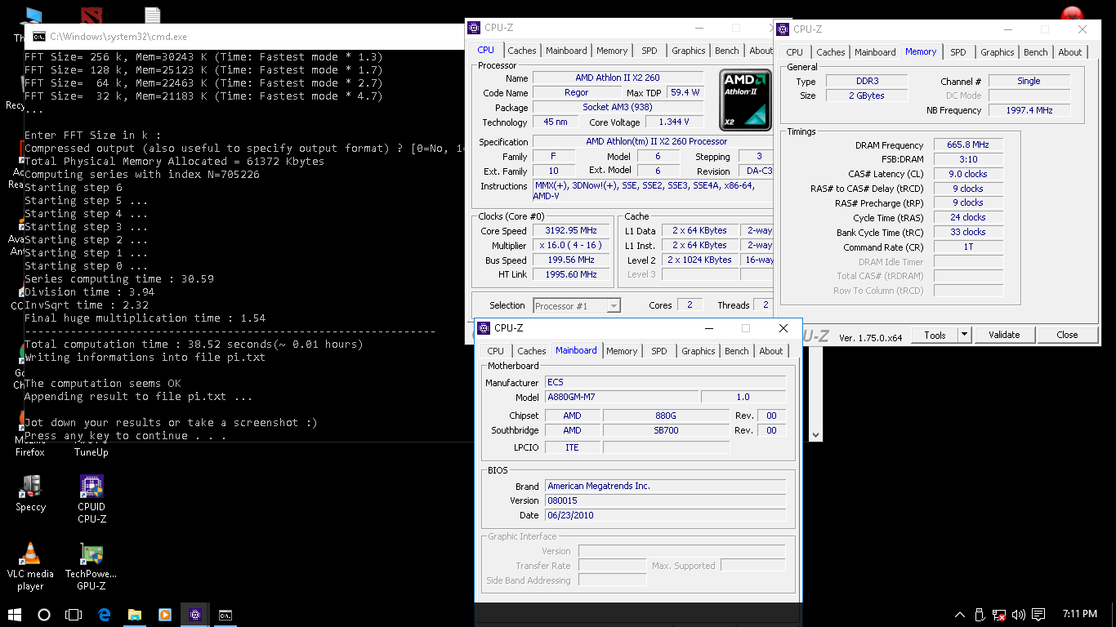Open the USB safely-remove icon in the system tray
1116x627 pixels.
(980, 614)
